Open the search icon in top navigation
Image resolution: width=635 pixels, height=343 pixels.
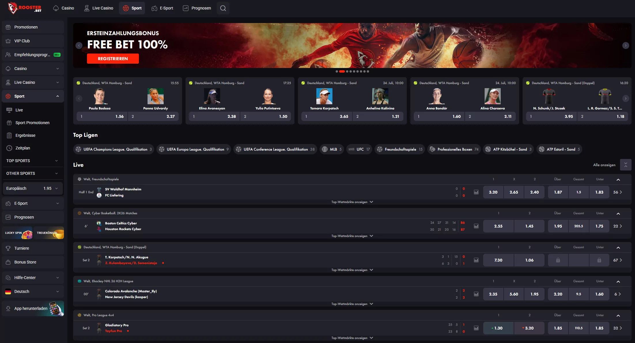223,8
